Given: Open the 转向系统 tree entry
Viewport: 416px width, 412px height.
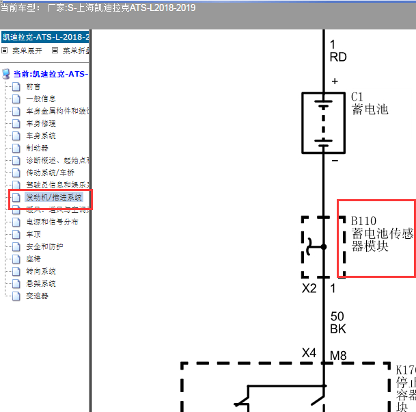Looking at the screenshot, I should point(41,271).
